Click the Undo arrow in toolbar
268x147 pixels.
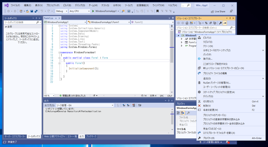(x=42, y=11)
